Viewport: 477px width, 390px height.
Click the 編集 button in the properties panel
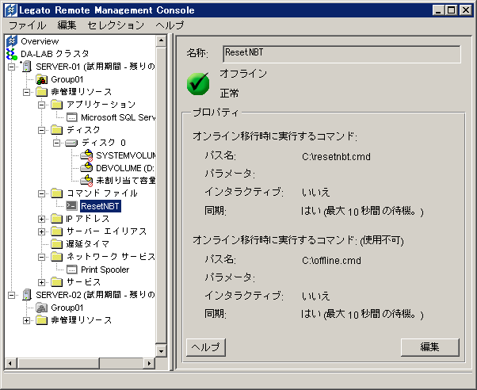coord(429,347)
